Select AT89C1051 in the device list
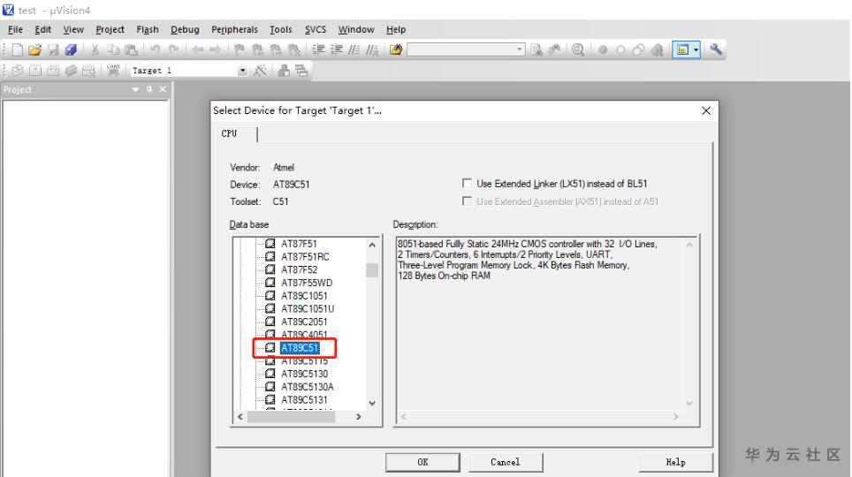852x477 pixels. 304,296
